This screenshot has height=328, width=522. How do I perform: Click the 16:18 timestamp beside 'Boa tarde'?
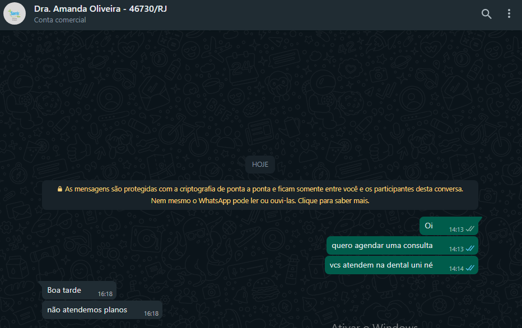(x=105, y=294)
